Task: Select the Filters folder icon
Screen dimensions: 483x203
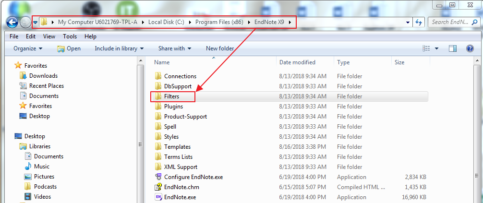Action: (158, 96)
